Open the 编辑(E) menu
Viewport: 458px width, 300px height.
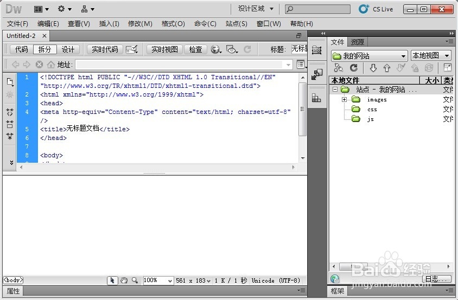[x=48, y=24]
